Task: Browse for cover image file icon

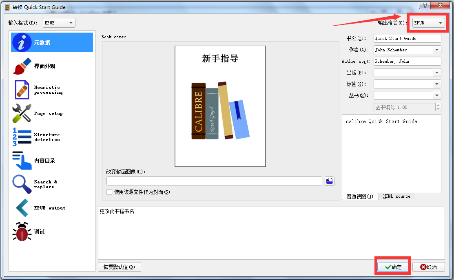Action: point(330,181)
